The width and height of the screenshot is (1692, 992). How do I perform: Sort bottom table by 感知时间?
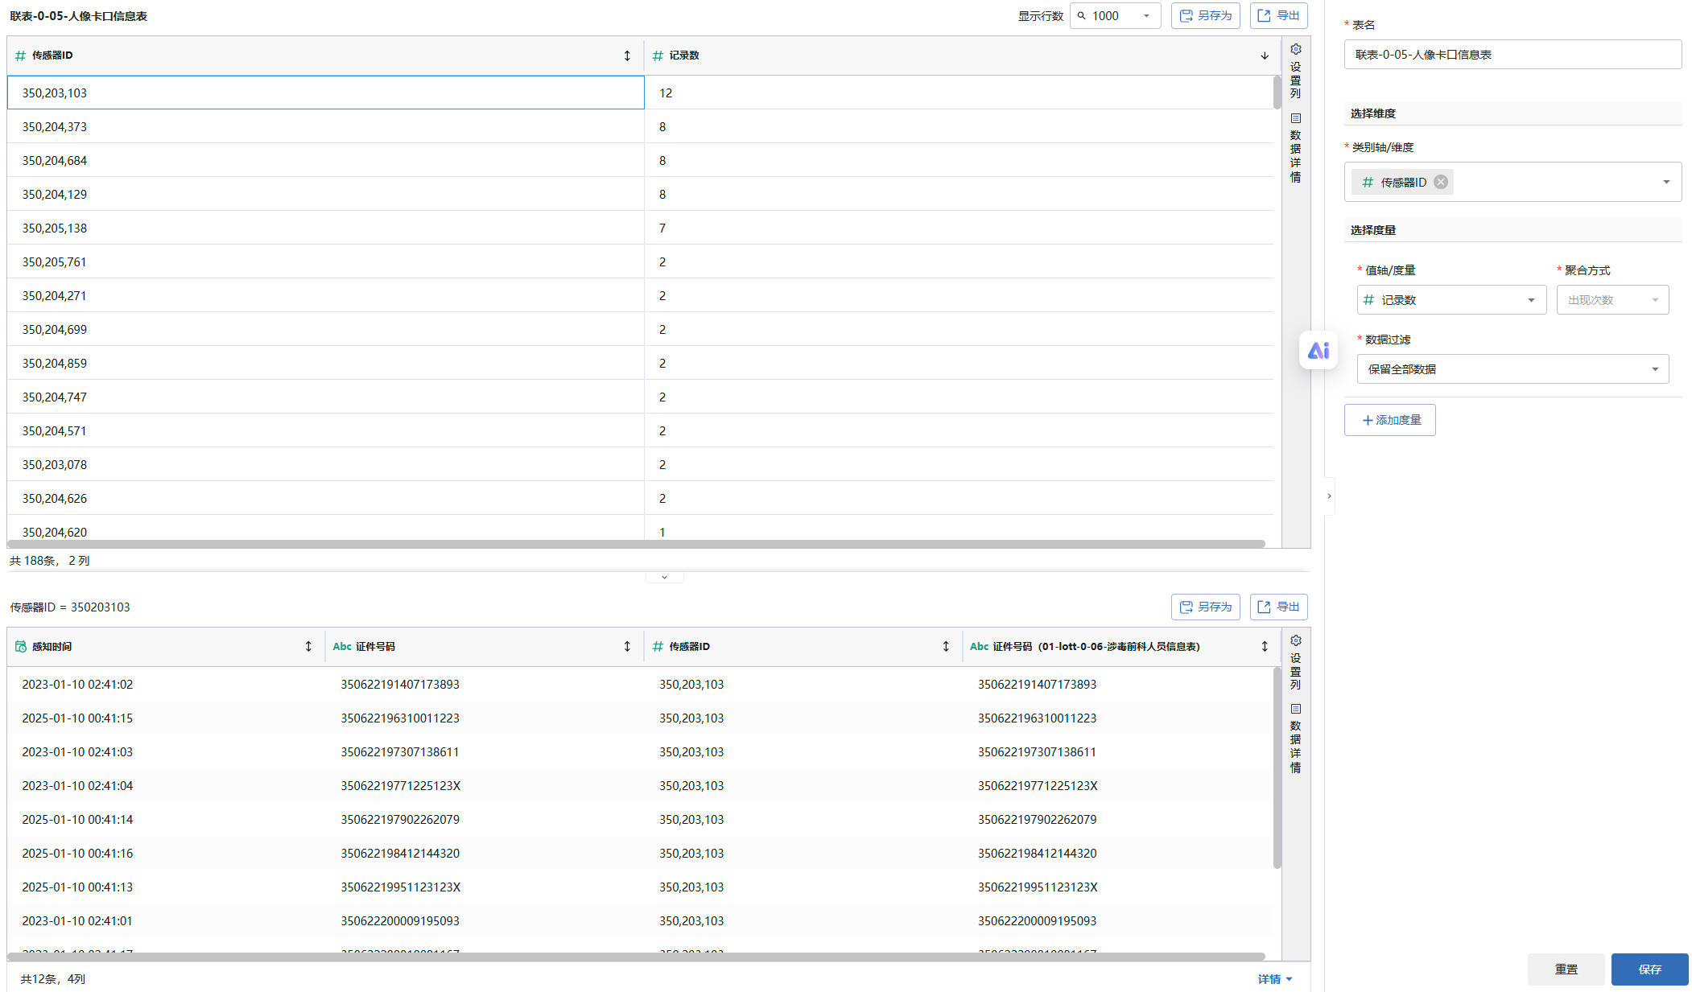click(307, 646)
